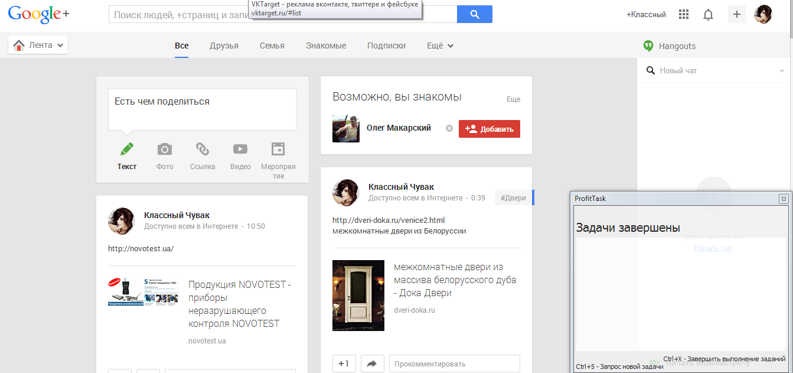
Task: Open the Google apps grid
Action: (x=684, y=15)
